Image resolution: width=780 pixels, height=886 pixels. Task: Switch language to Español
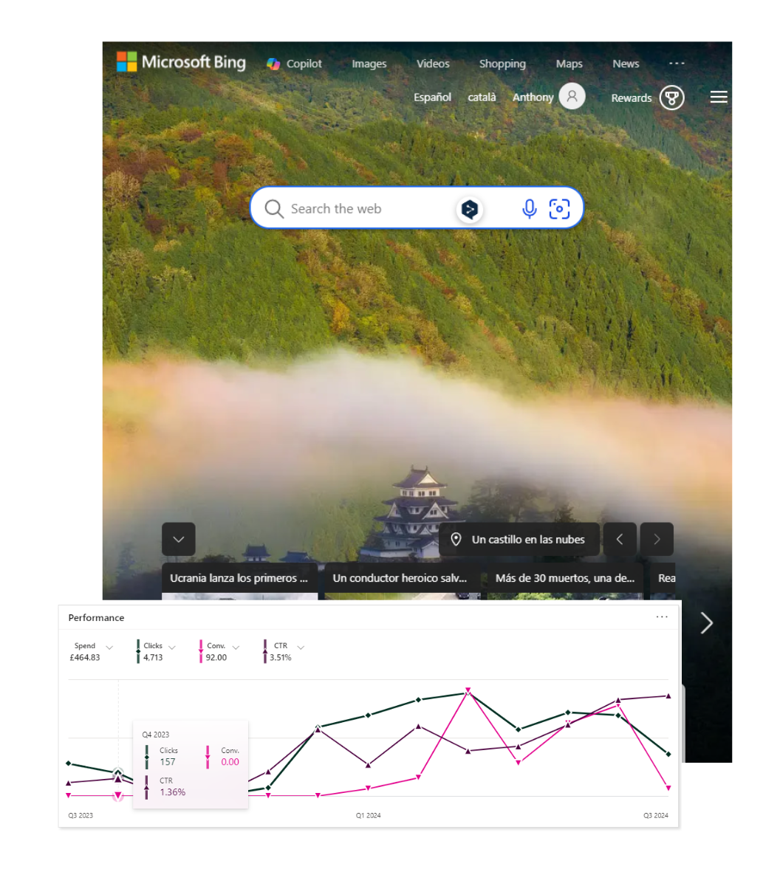coord(432,97)
